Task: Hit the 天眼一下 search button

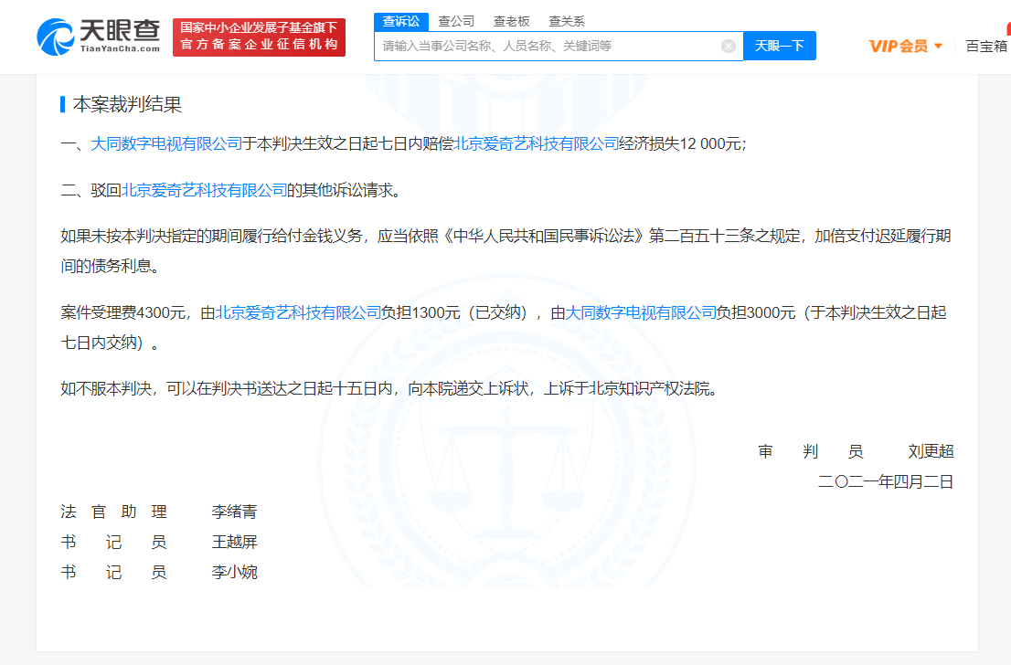Action: click(x=780, y=46)
